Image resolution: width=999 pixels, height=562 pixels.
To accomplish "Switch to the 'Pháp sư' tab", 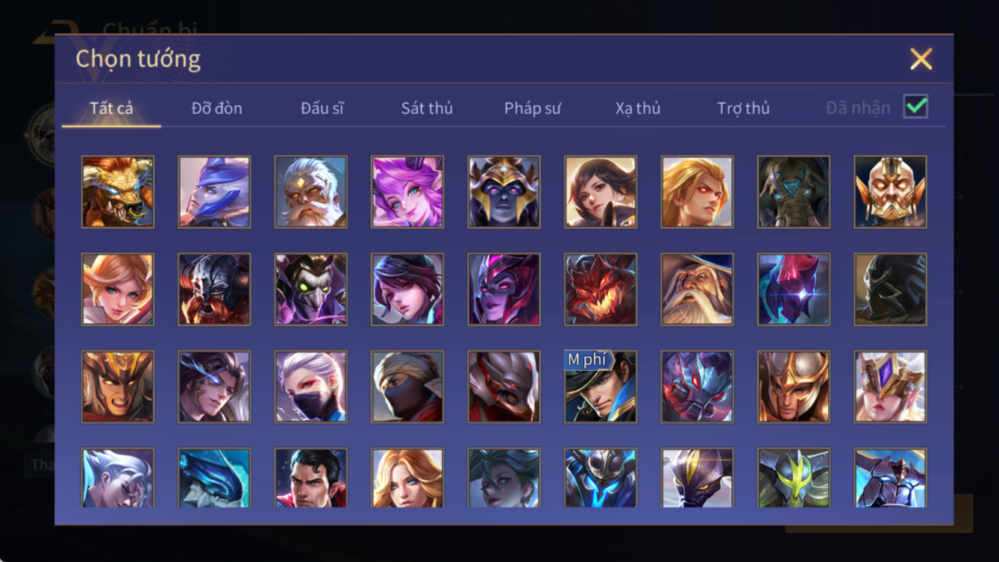I will point(532,108).
